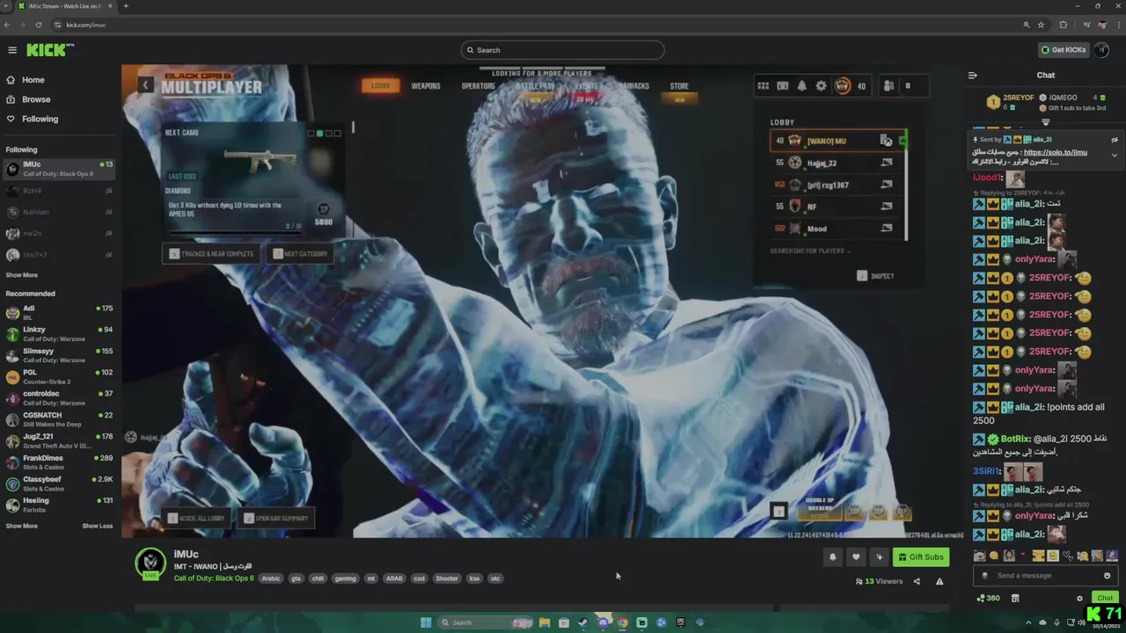
Task: Toggle follow with the heart icon
Action: [855, 557]
